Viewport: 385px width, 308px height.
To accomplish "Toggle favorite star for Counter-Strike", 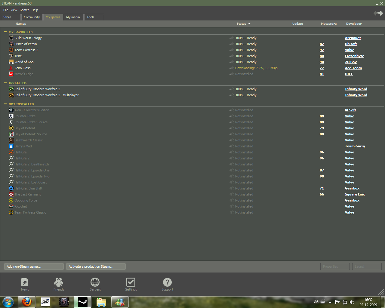I will pyautogui.click(x=232, y=116).
